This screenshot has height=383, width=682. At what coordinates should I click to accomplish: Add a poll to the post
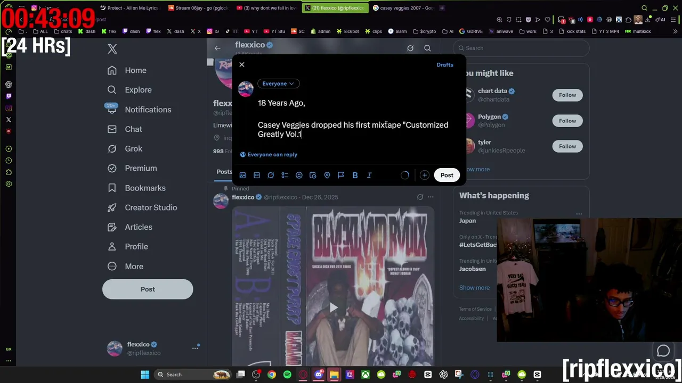pyautogui.click(x=285, y=175)
